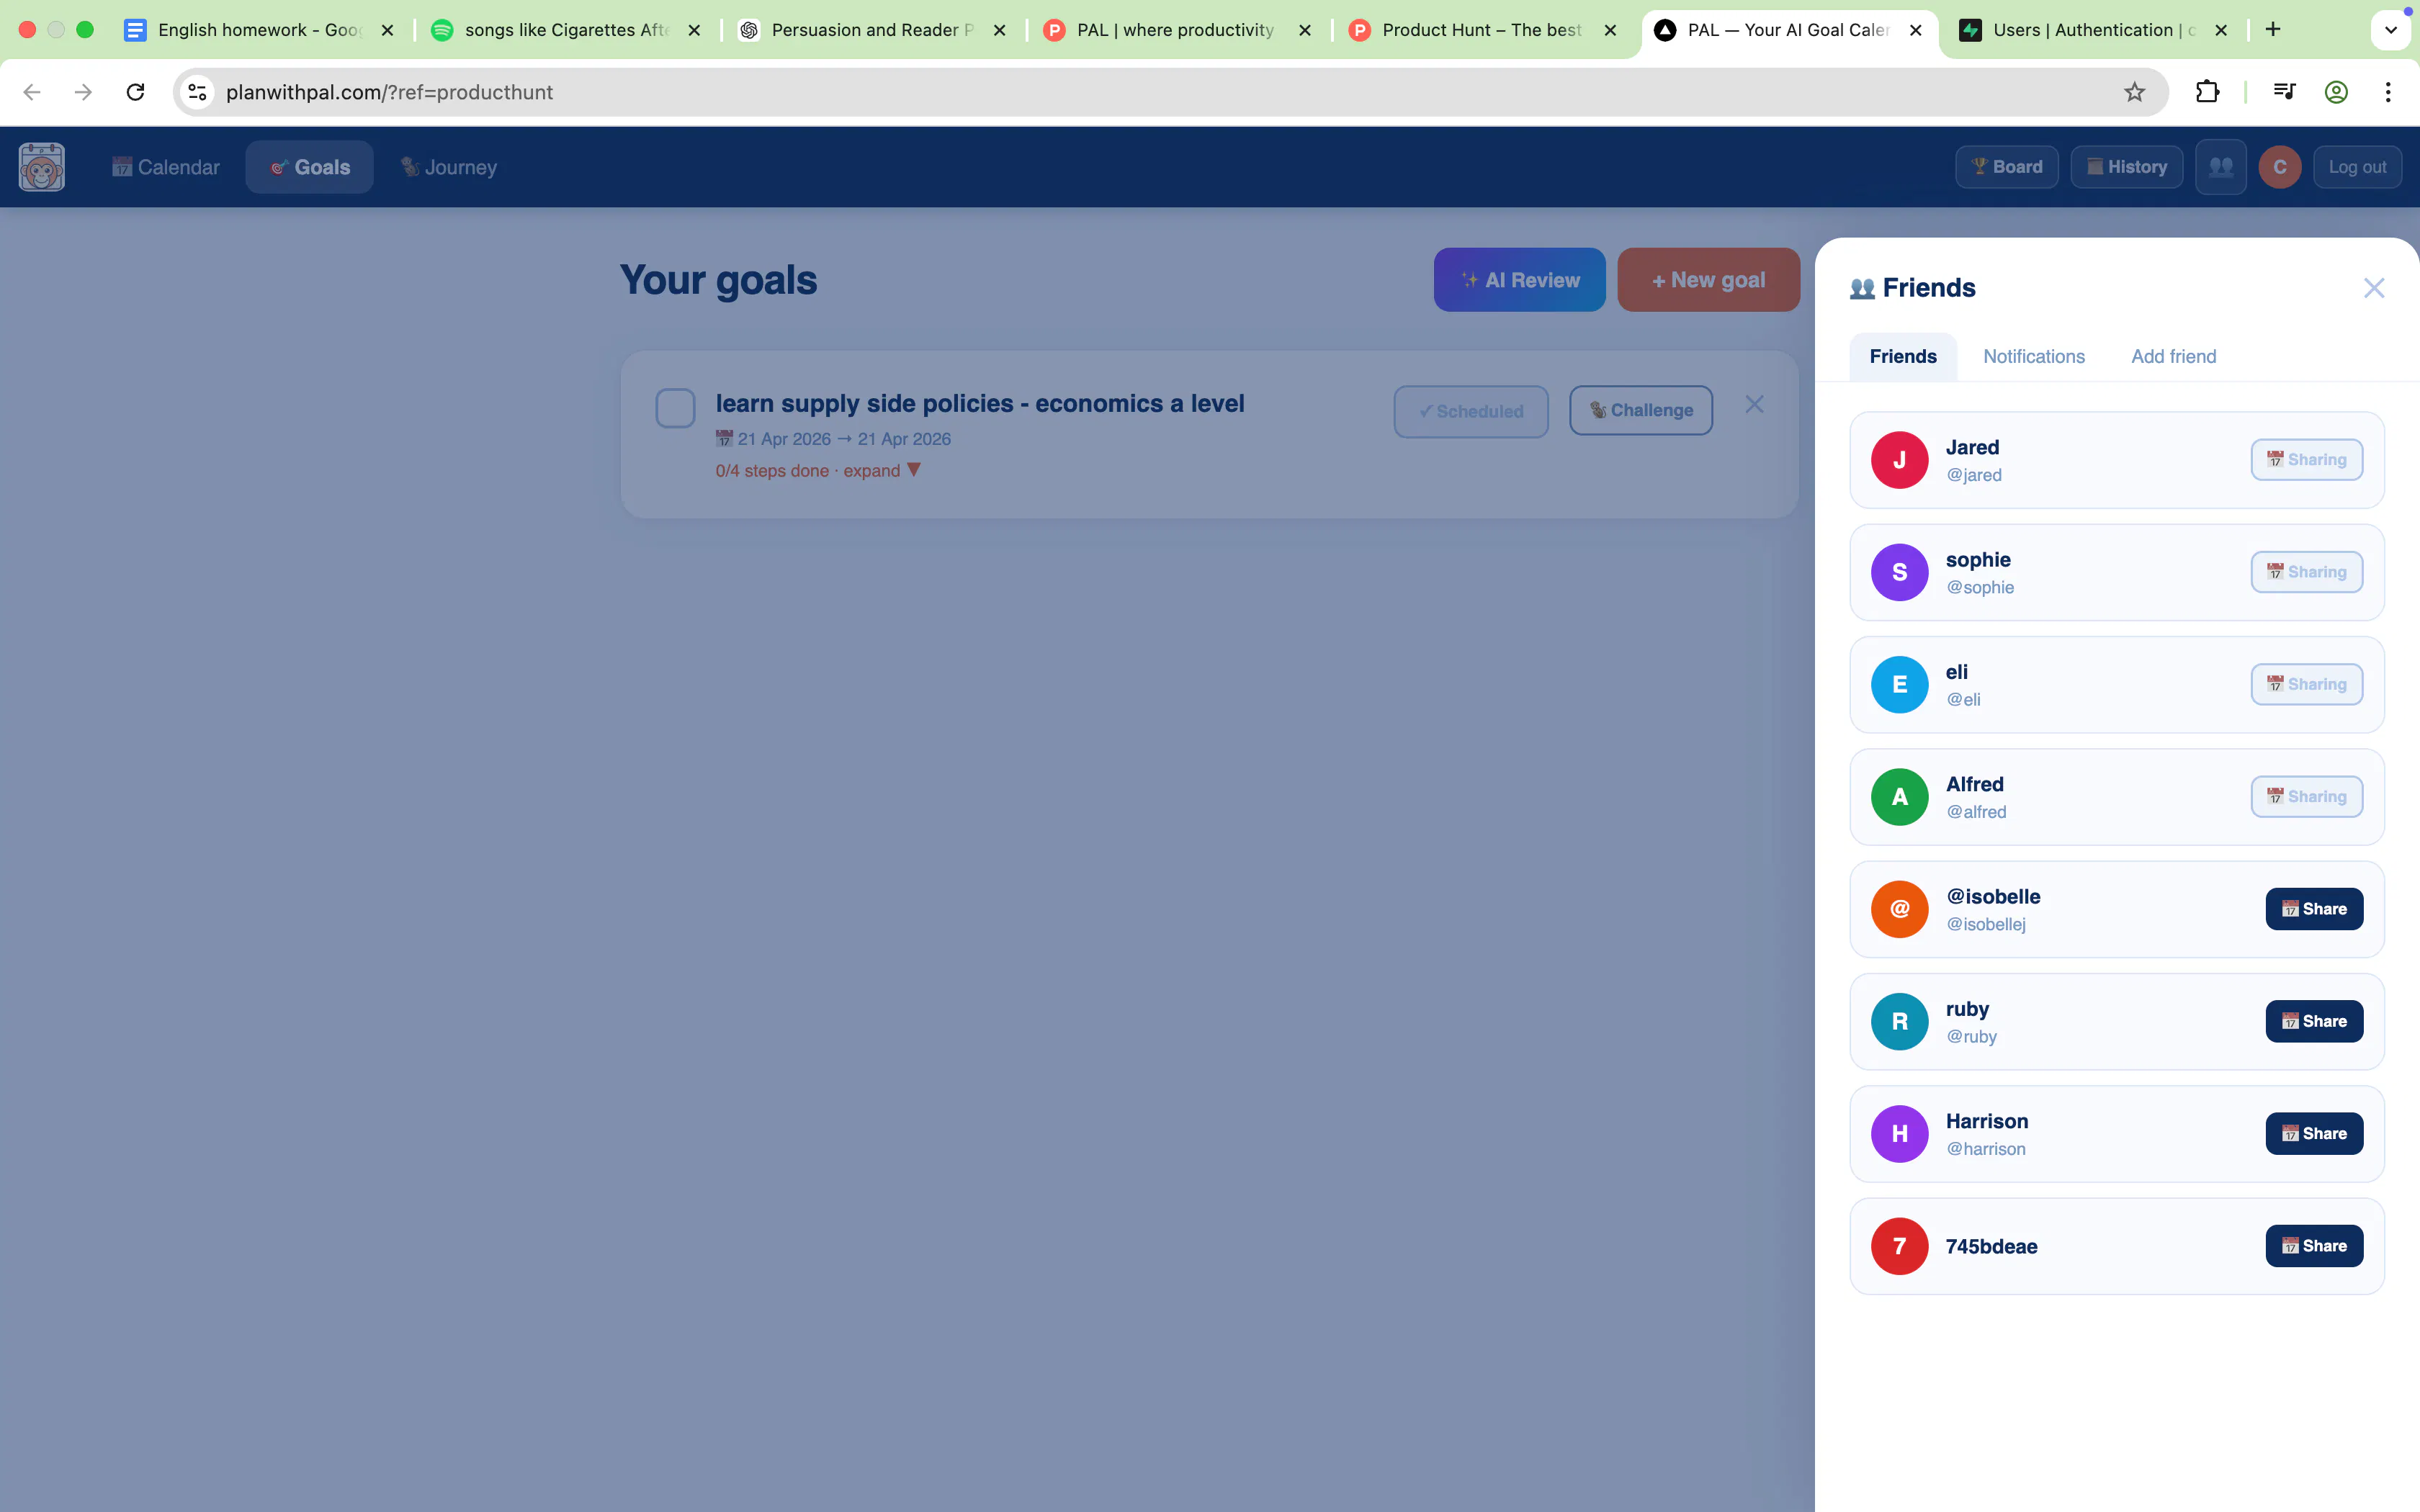Click isobelle's orange @ avatar
Viewport: 2420px width, 1512px height.
1900,909
